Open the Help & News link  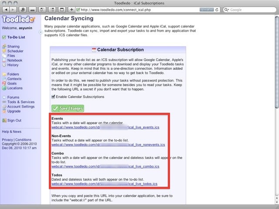point(12,131)
